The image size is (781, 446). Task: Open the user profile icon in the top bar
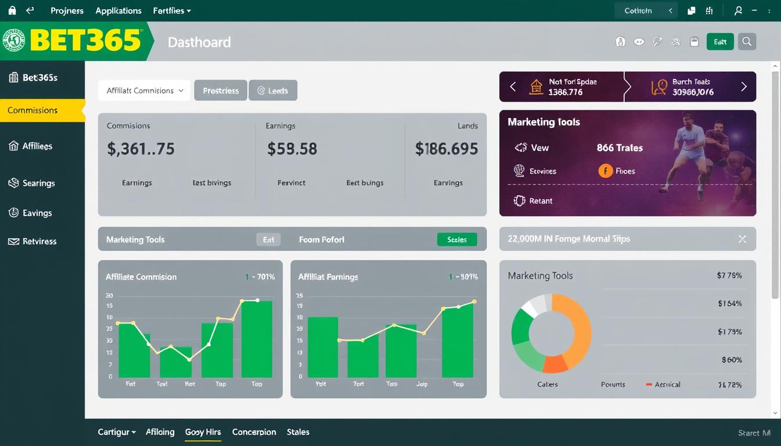point(739,10)
